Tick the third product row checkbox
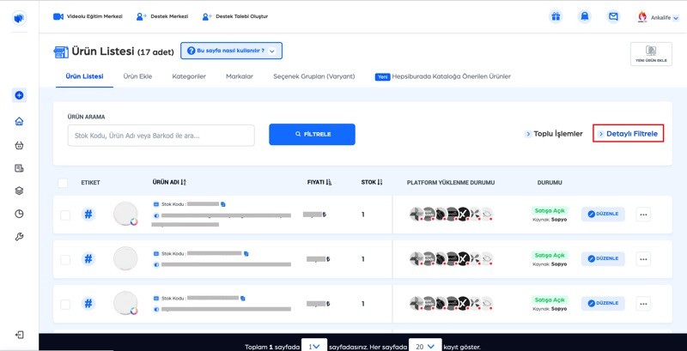Screen dimensions: 687x351 coord(65,304)
